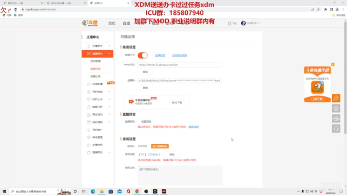Click the rtmp address field

click(x=180, y=65)
